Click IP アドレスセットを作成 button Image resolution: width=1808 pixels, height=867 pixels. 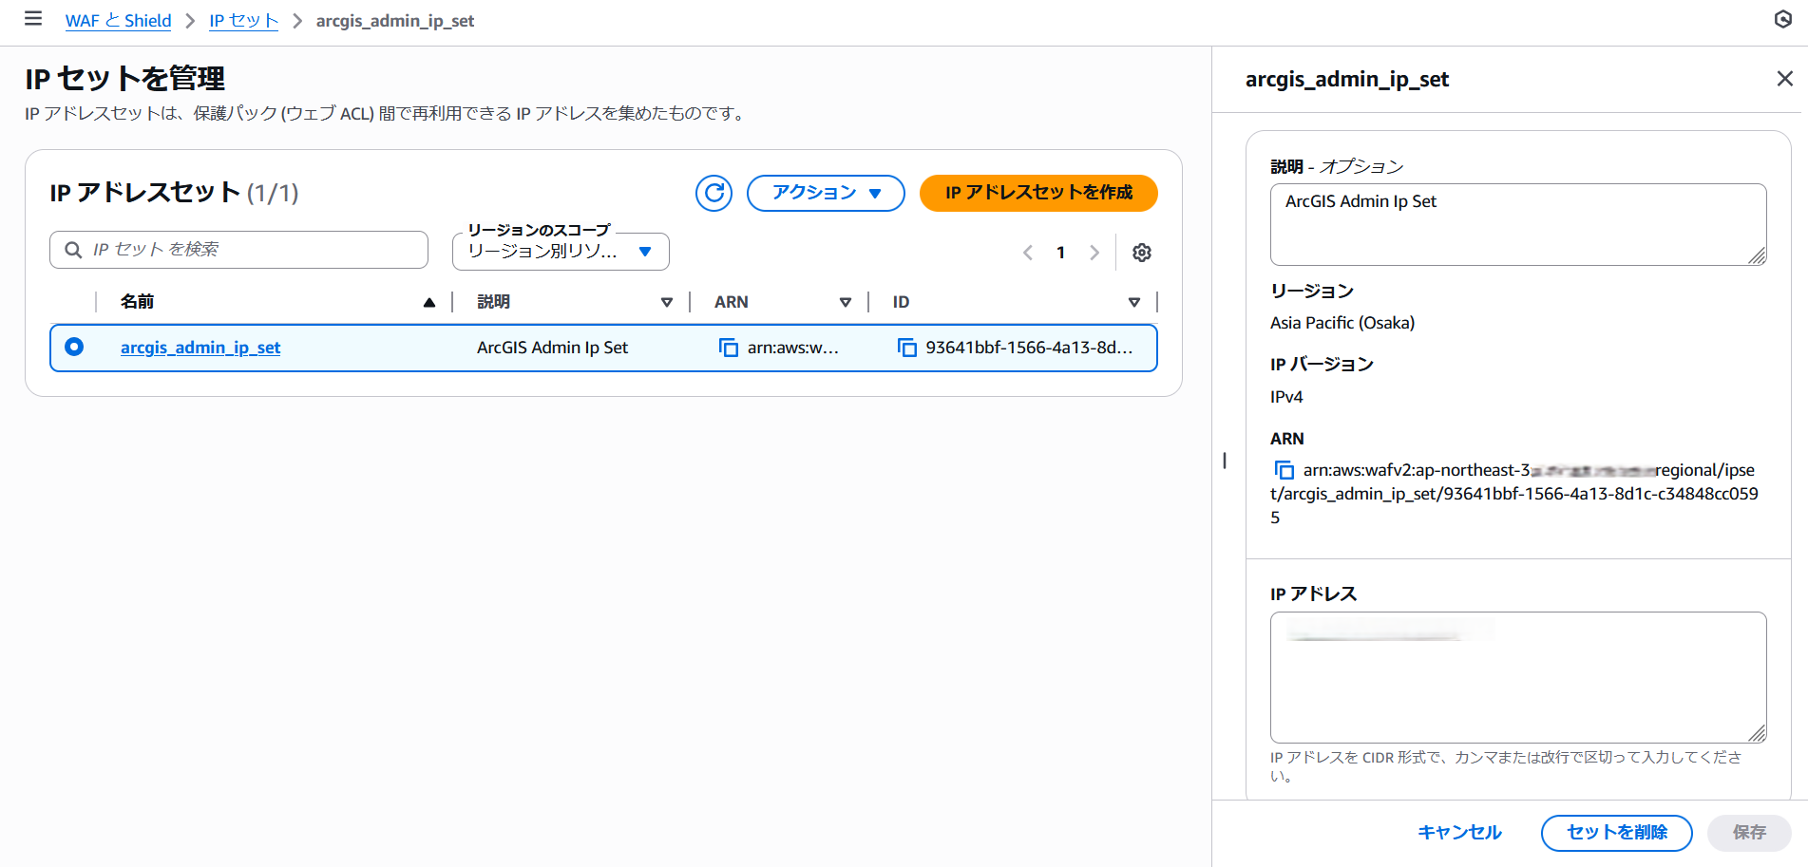(x=1037, y=193)
